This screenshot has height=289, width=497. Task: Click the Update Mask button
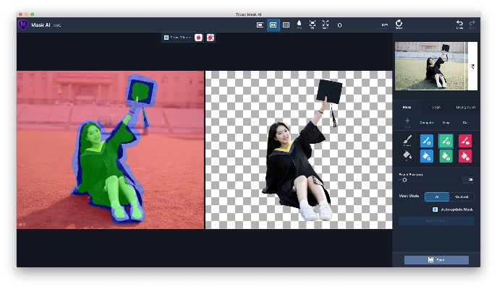click(436, 221)
